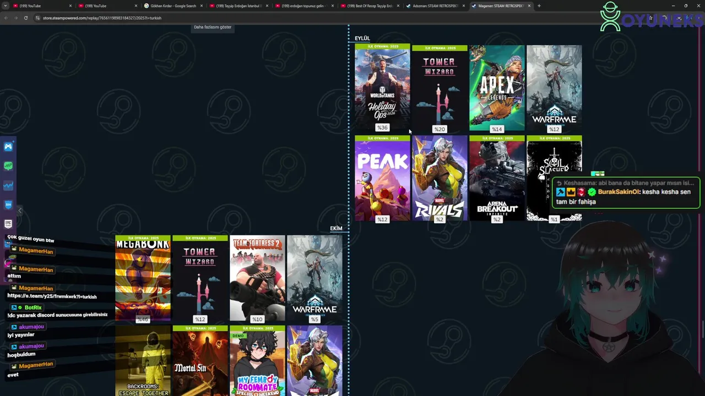The height and width of the screenshot is (396, 705).
Task: Open the blue game controller sidebar icon
Action: tap(8, 146)
